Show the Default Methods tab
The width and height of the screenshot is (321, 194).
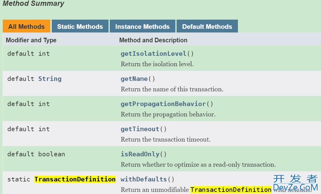[207, 26]
